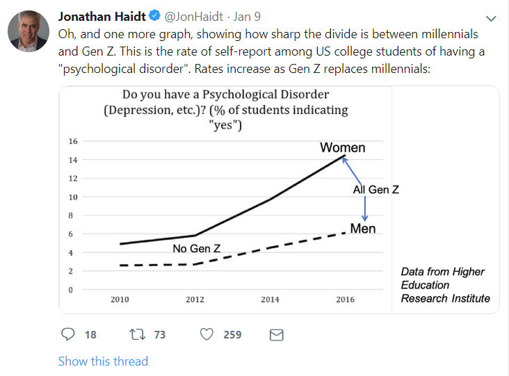The width and height of the screenshot is (509, 376).
Task: Click the retweet count 73
Action: click(x=160, y=335)
